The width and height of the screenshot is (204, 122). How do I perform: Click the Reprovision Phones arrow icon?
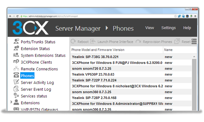138,41
